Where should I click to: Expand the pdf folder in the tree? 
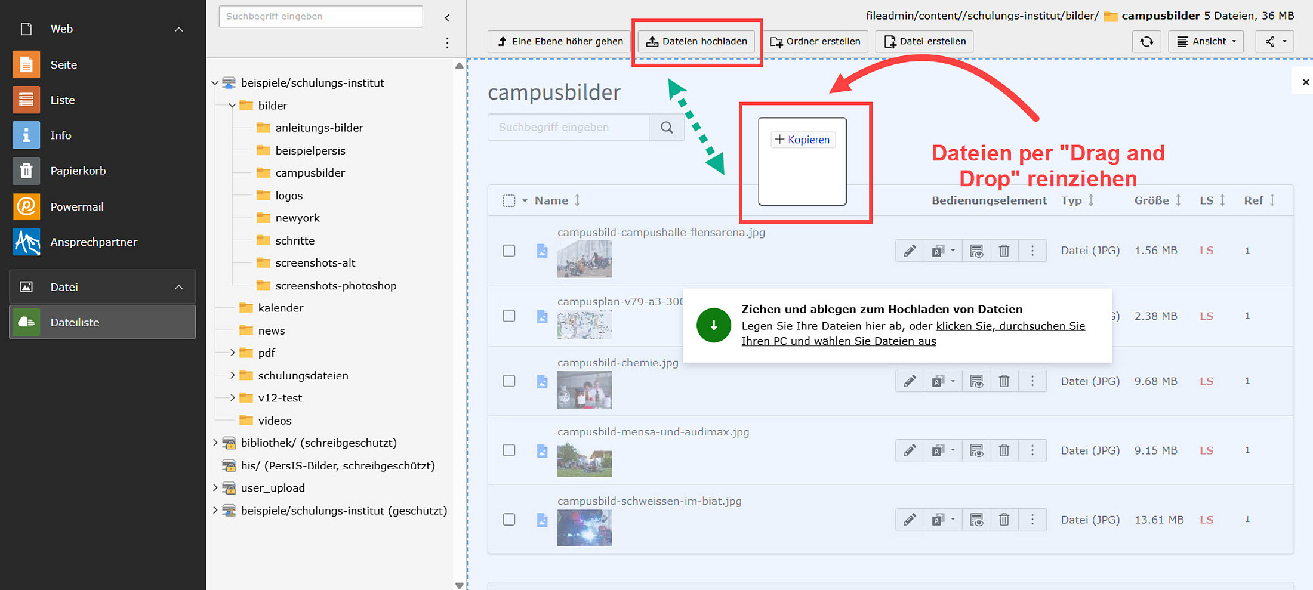232,353
